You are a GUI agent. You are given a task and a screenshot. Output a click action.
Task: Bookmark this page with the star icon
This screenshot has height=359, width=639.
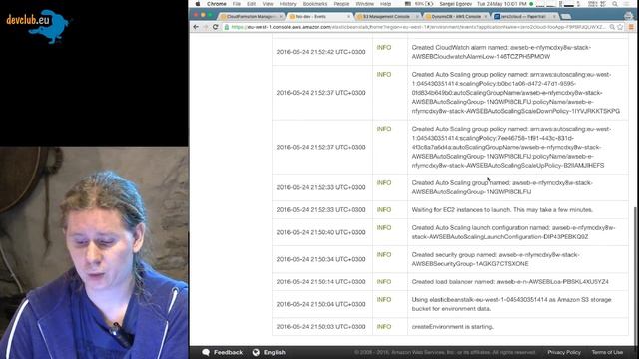click(x=620, y=27)
